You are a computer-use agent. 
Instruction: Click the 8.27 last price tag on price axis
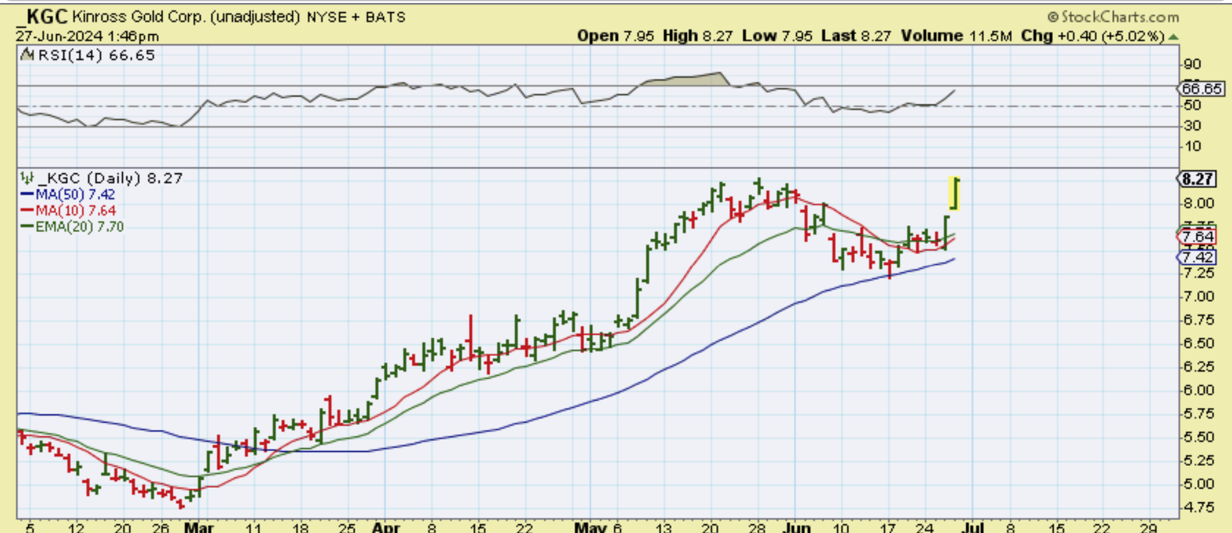[x=1197, y=179]
